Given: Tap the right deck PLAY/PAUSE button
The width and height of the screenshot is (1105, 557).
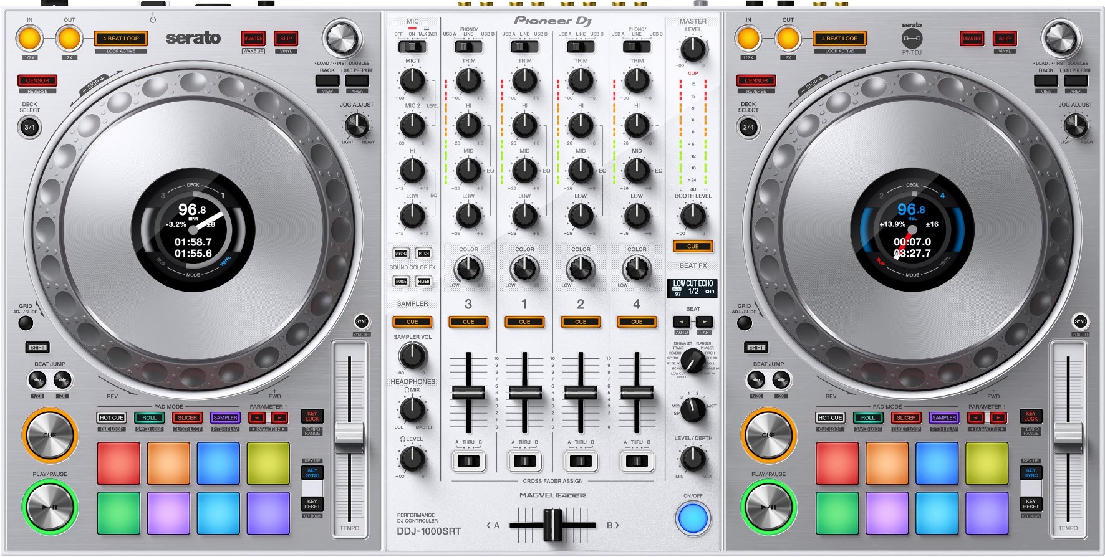Looking at the screenshot, I should pyautogui.click(x=768, y=507).
